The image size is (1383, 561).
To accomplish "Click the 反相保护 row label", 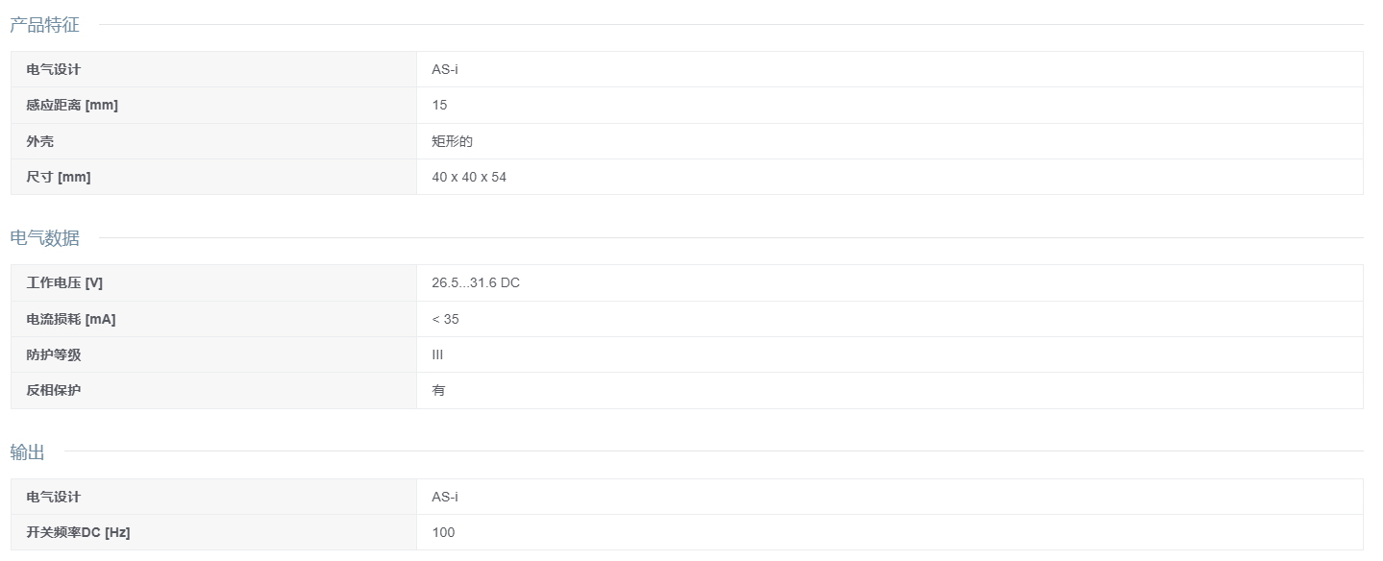I will [x=54, y=390].
